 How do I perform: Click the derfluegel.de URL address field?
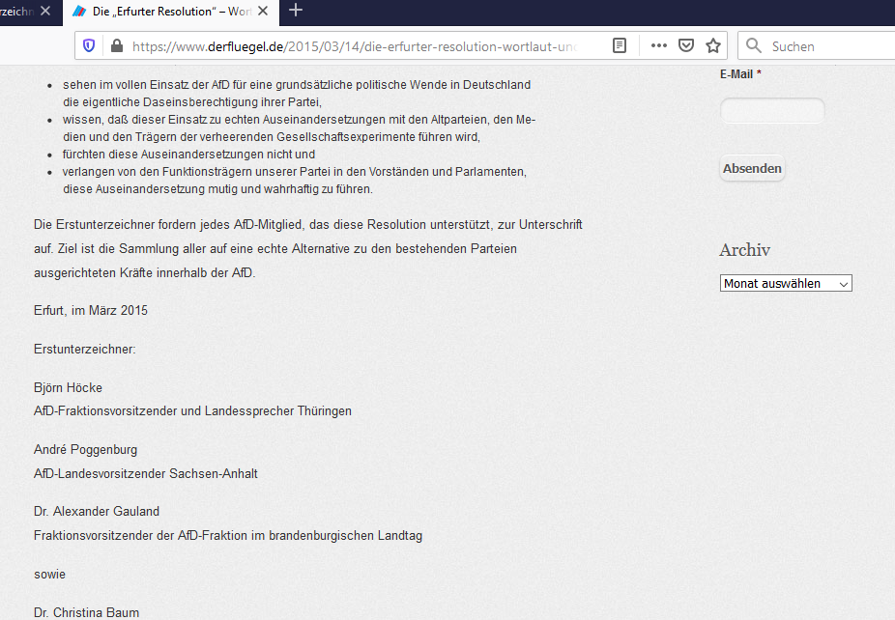(x=354, y=46)
